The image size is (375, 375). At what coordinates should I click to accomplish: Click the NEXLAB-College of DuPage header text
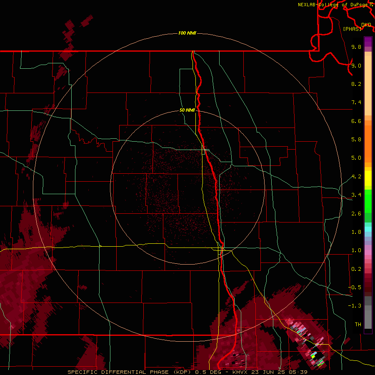click(332, 5)
